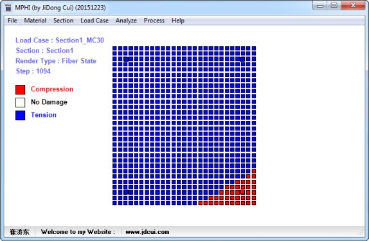Click the Render Type : Fiber State label
The width and height of the screenshot is (369, 241).
point(56,60)
